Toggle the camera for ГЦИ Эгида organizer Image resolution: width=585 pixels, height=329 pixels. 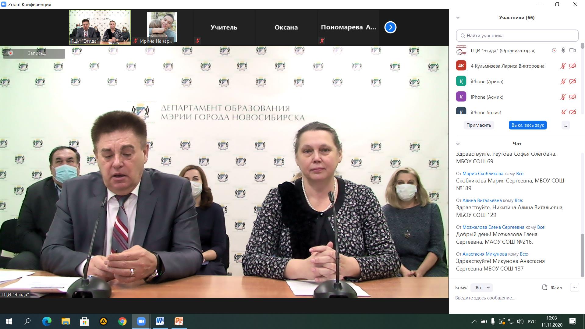[x=573, y=51]
